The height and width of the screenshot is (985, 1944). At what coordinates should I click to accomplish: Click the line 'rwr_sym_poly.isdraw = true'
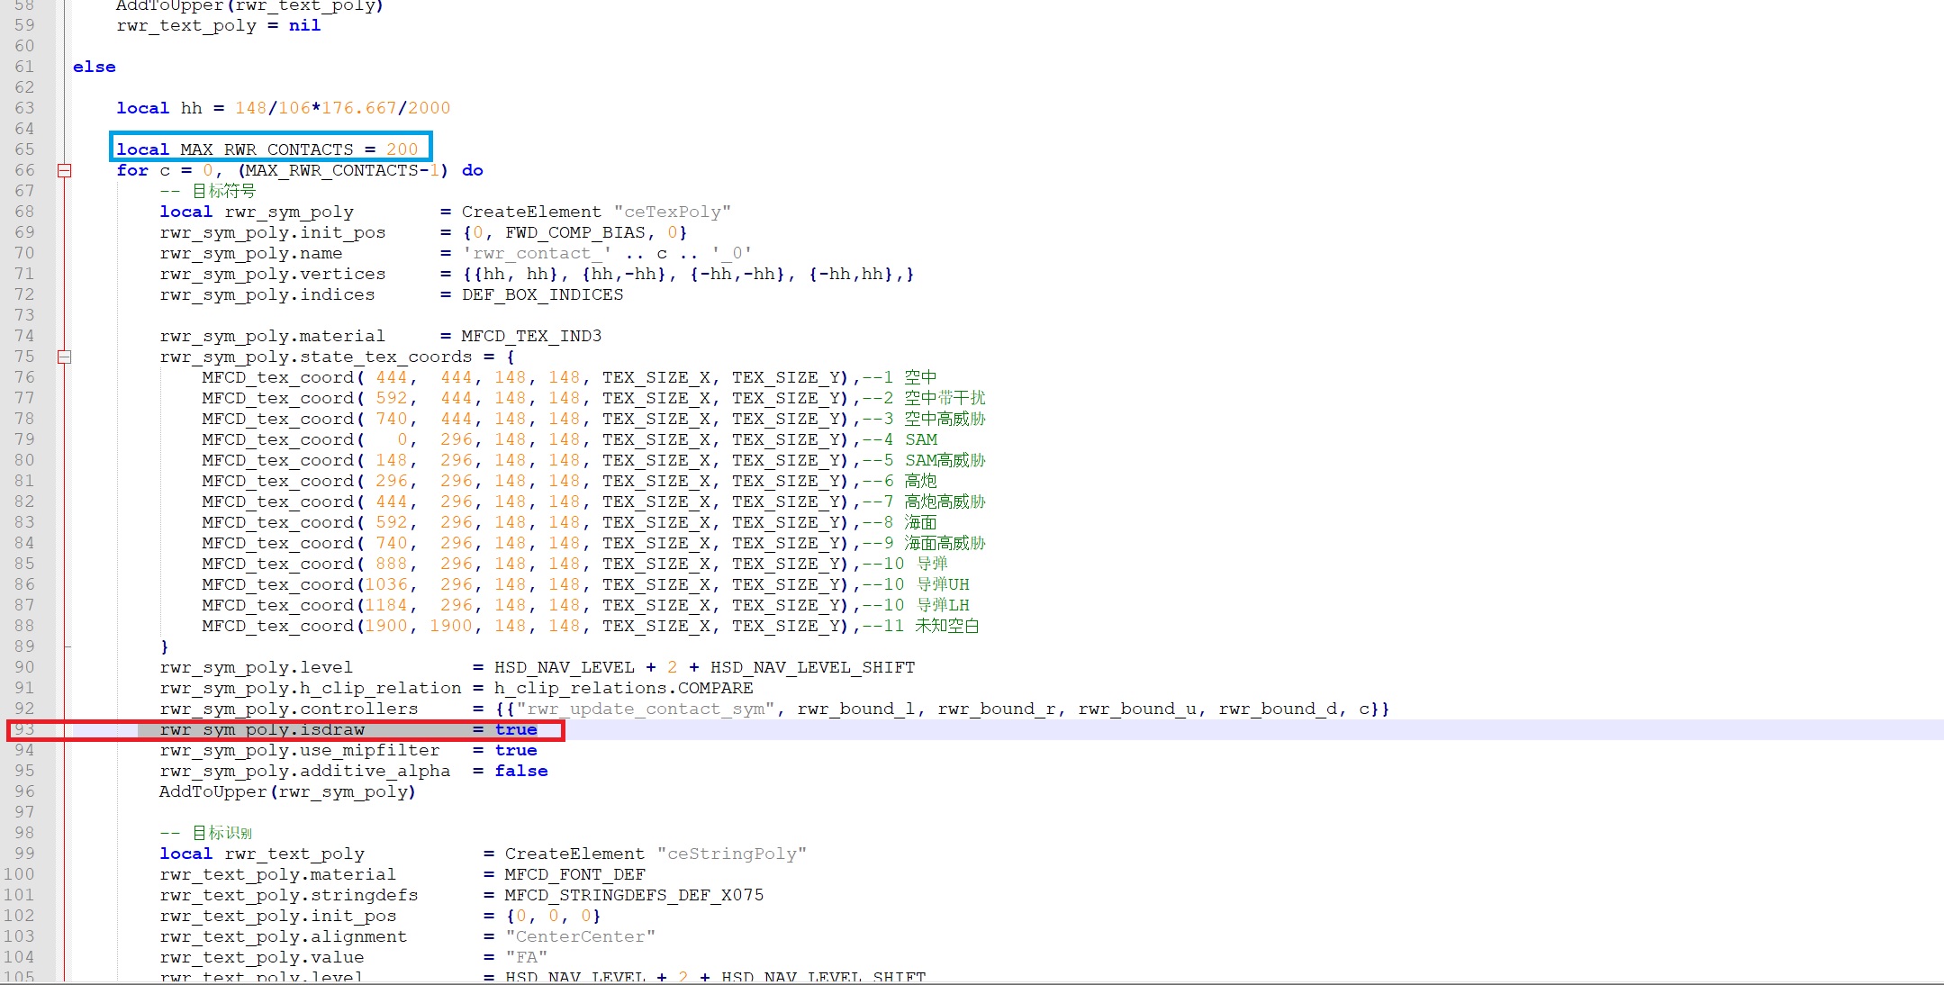point(348,729)
